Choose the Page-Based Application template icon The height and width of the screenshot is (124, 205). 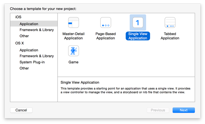pos(106,23)
